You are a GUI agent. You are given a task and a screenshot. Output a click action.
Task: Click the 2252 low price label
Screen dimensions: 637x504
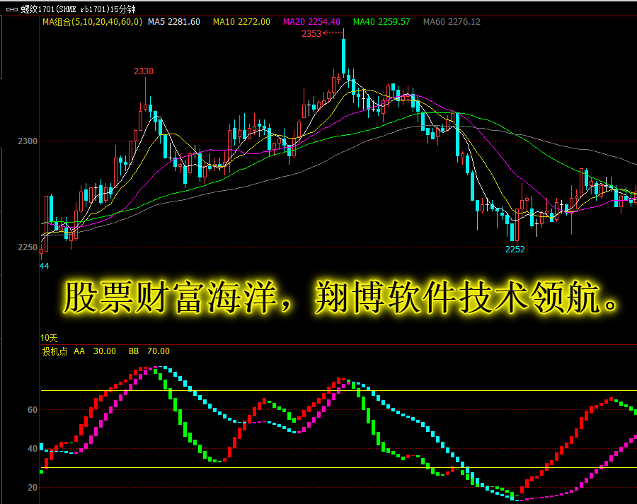click(x=515, y=249)
